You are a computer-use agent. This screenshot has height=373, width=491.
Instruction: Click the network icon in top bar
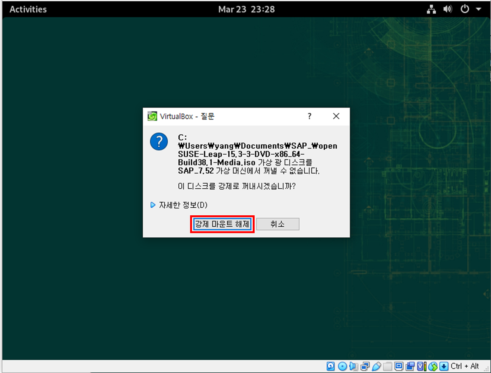[x=431, y=9]
